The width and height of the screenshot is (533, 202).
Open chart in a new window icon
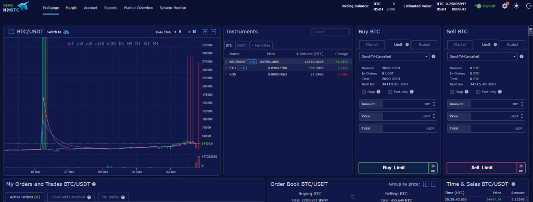click(11, 32)
